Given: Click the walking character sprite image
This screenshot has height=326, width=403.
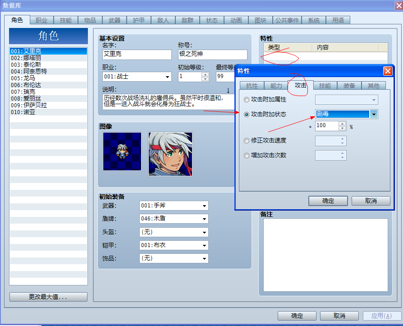Looking at the screenshot, I should [122, 152].
